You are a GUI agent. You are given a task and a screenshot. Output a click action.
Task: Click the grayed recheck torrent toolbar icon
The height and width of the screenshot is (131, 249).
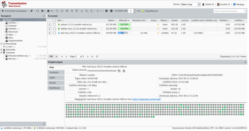[x=67, y=11]
